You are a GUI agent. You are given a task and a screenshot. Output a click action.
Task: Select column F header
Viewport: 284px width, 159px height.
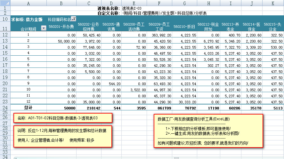[x=159, y=3]
